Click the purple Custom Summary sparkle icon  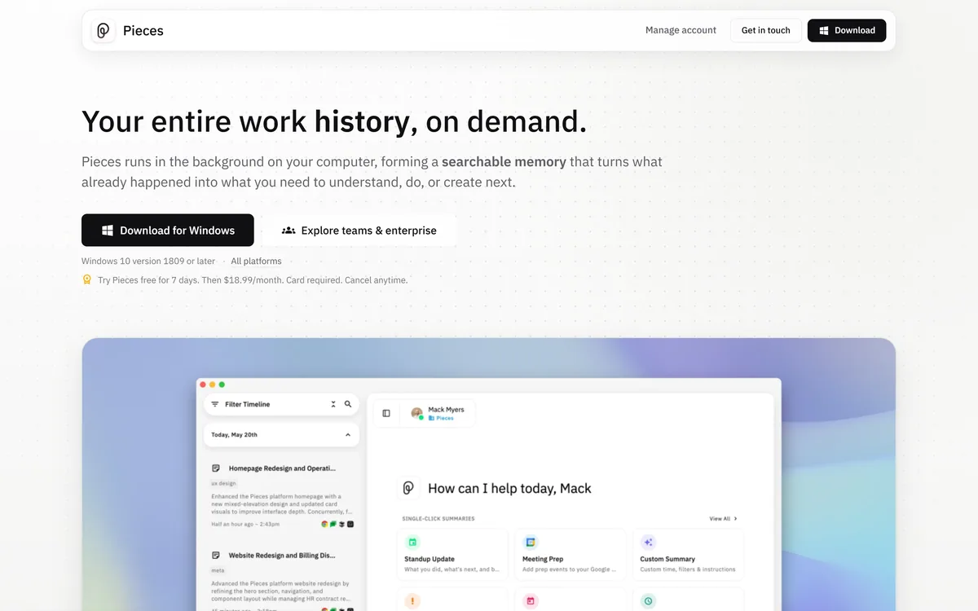point(649,542)
